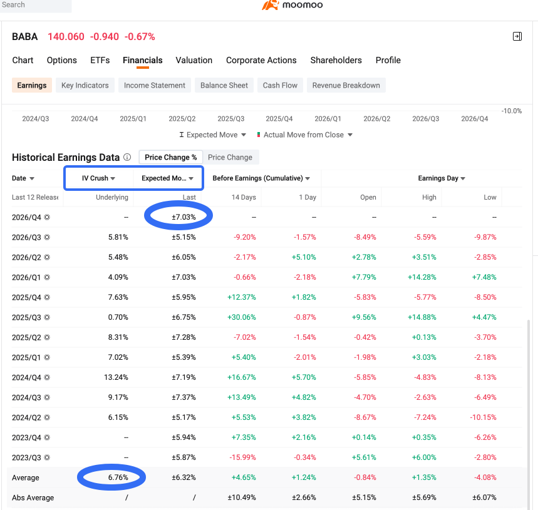The image size is (538, 510).
Task: Open the Balance Sheet section
Action: point(224,85)
